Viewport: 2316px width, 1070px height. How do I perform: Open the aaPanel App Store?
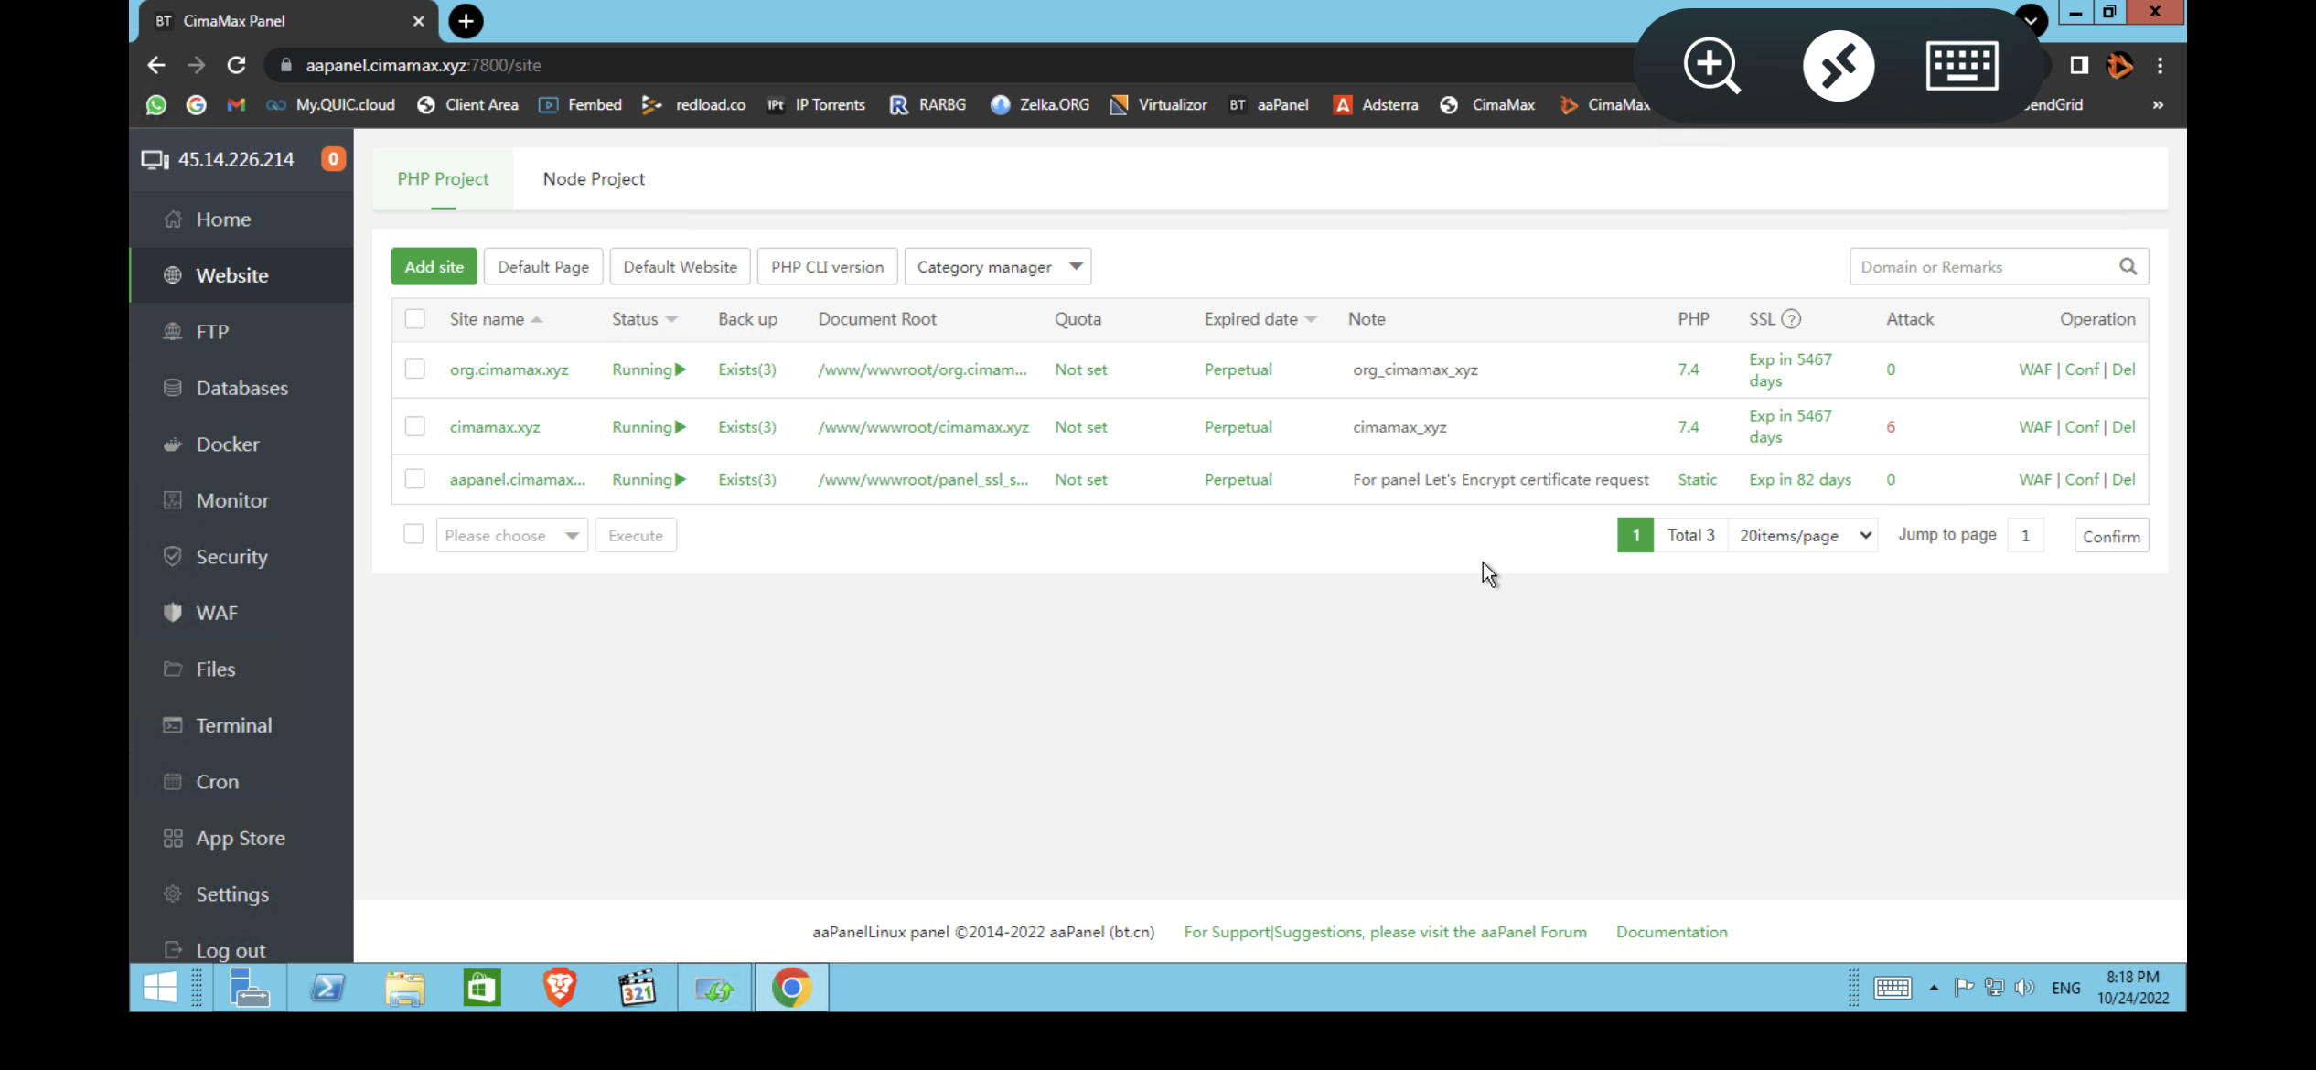241,837
